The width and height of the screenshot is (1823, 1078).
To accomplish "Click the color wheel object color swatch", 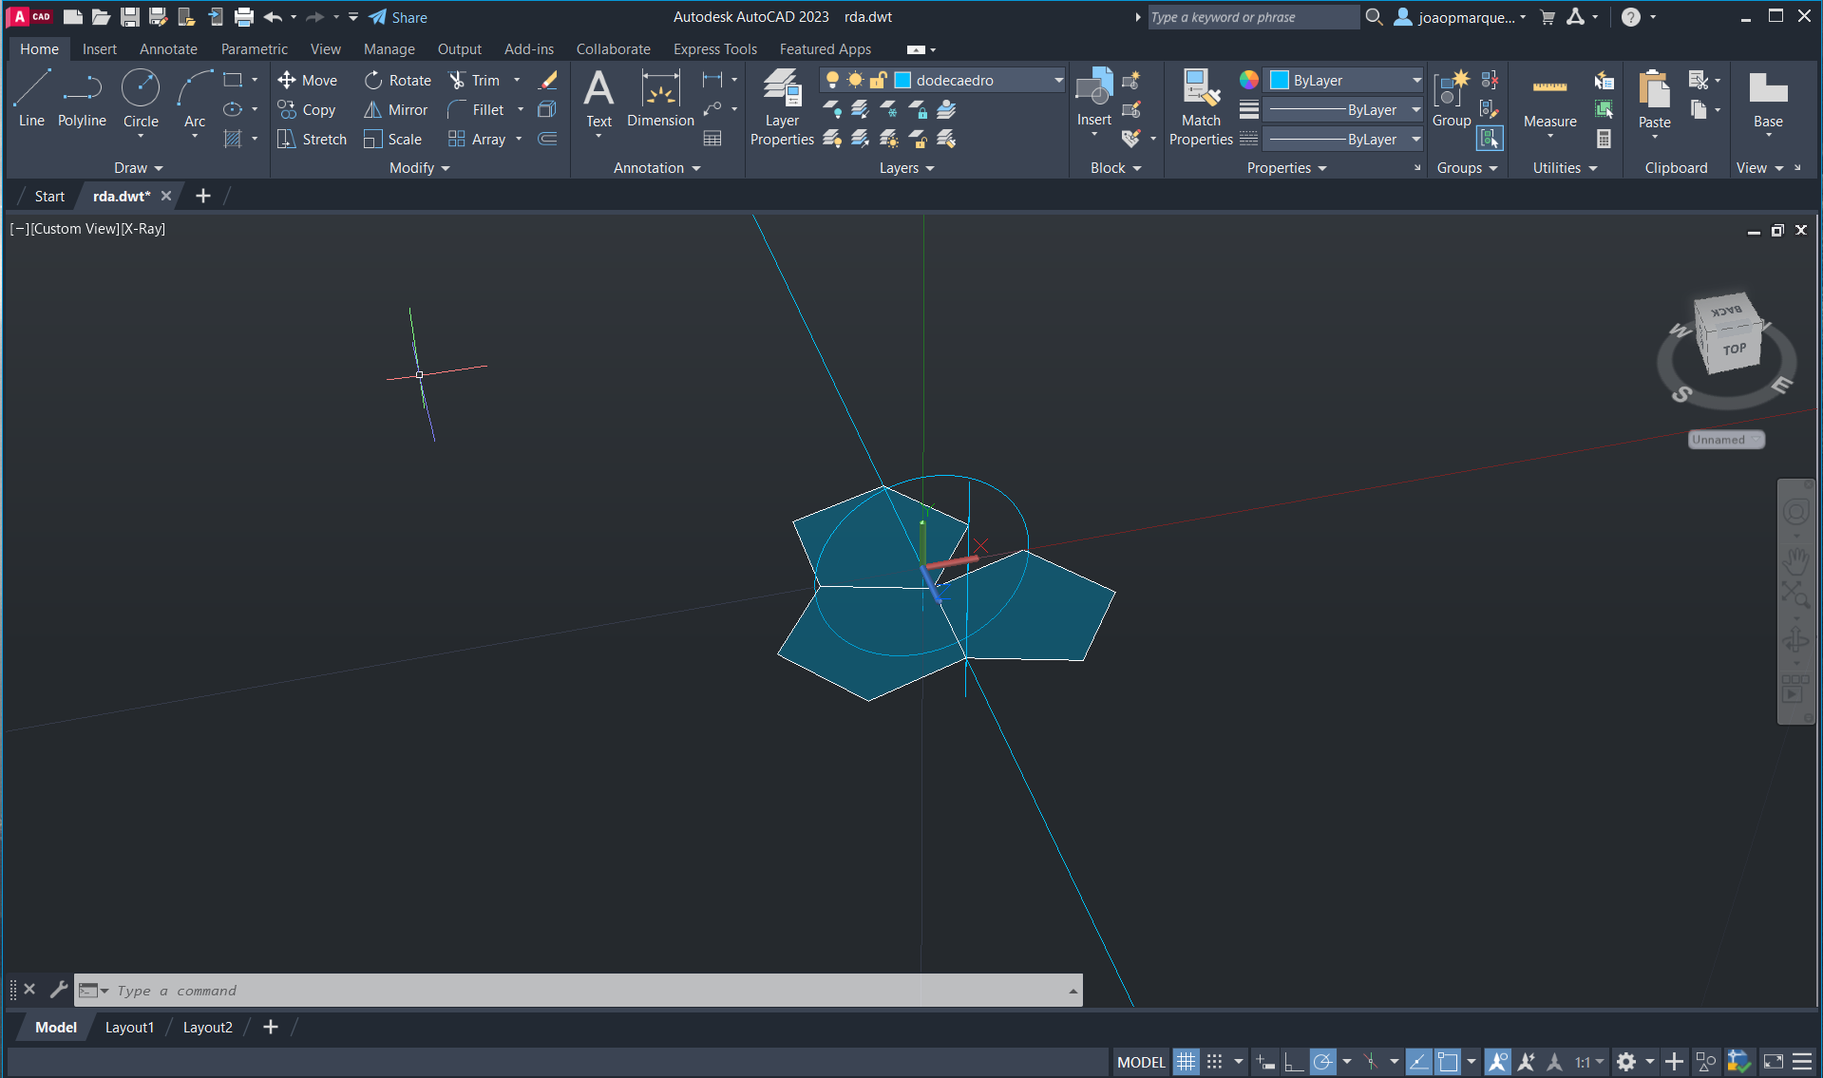I will tap(1249, 81).
